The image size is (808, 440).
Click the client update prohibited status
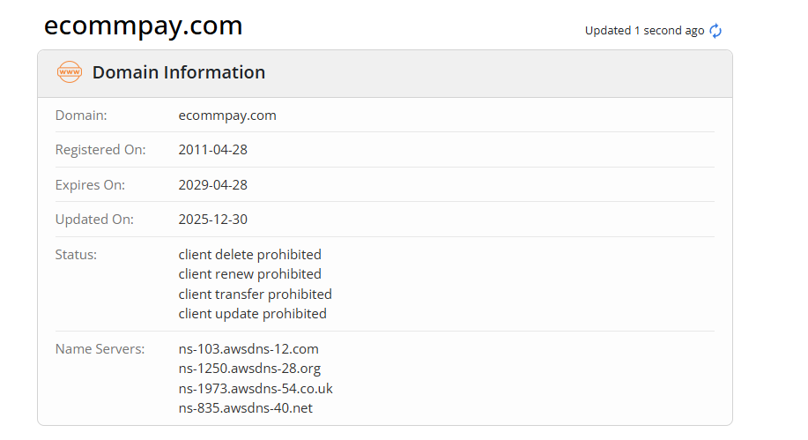[x=252, y=314]
